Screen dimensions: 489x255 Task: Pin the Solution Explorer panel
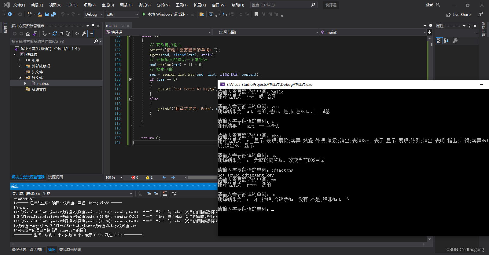93,26
